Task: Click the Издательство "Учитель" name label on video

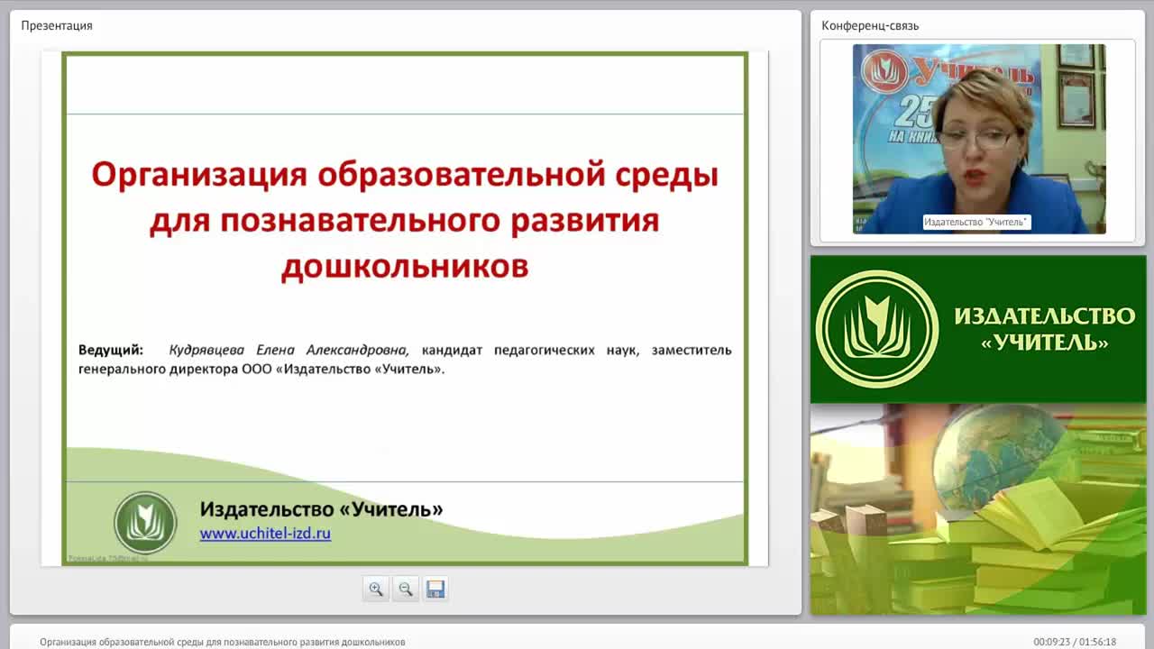Action: pyautogui.click(x=976, y=222)
